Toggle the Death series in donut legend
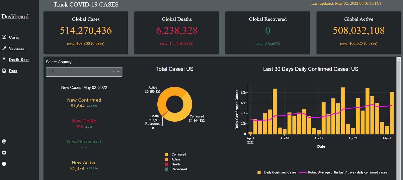Viewport: 403px width, 180px height. (x=176, y=164)
